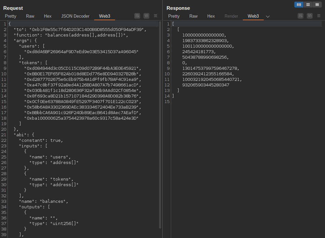Select the Request Web3 tab
This screenshot has width=325, height=238.
tap(105, 16)
